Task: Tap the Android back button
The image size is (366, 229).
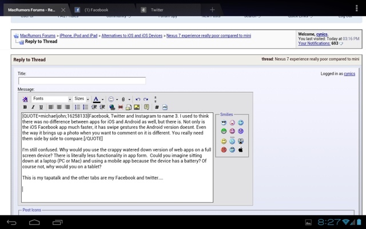Action: coord(11,222)
